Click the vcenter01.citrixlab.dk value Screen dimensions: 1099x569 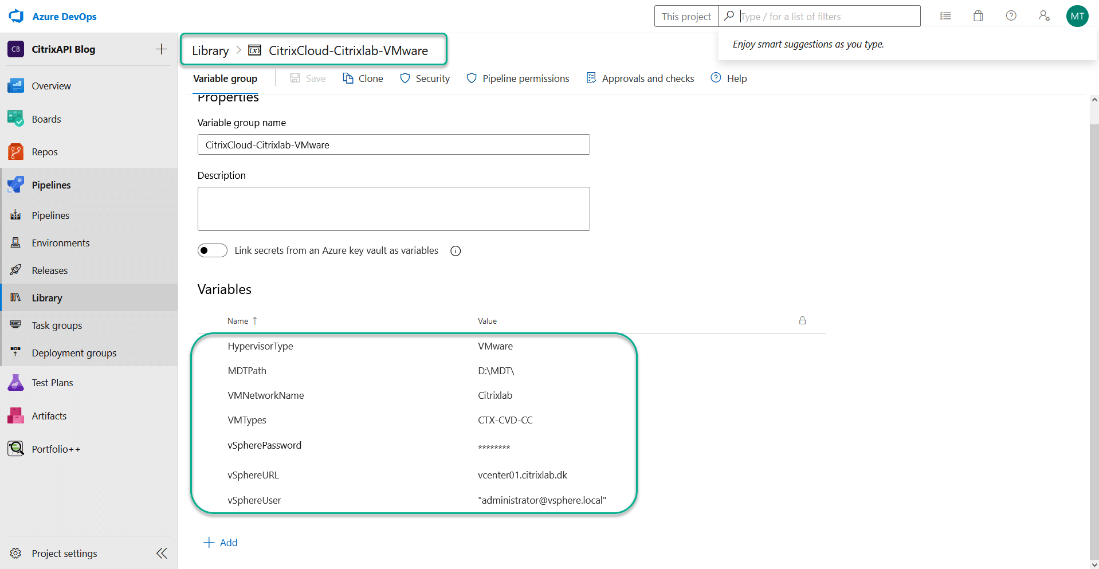523,475
